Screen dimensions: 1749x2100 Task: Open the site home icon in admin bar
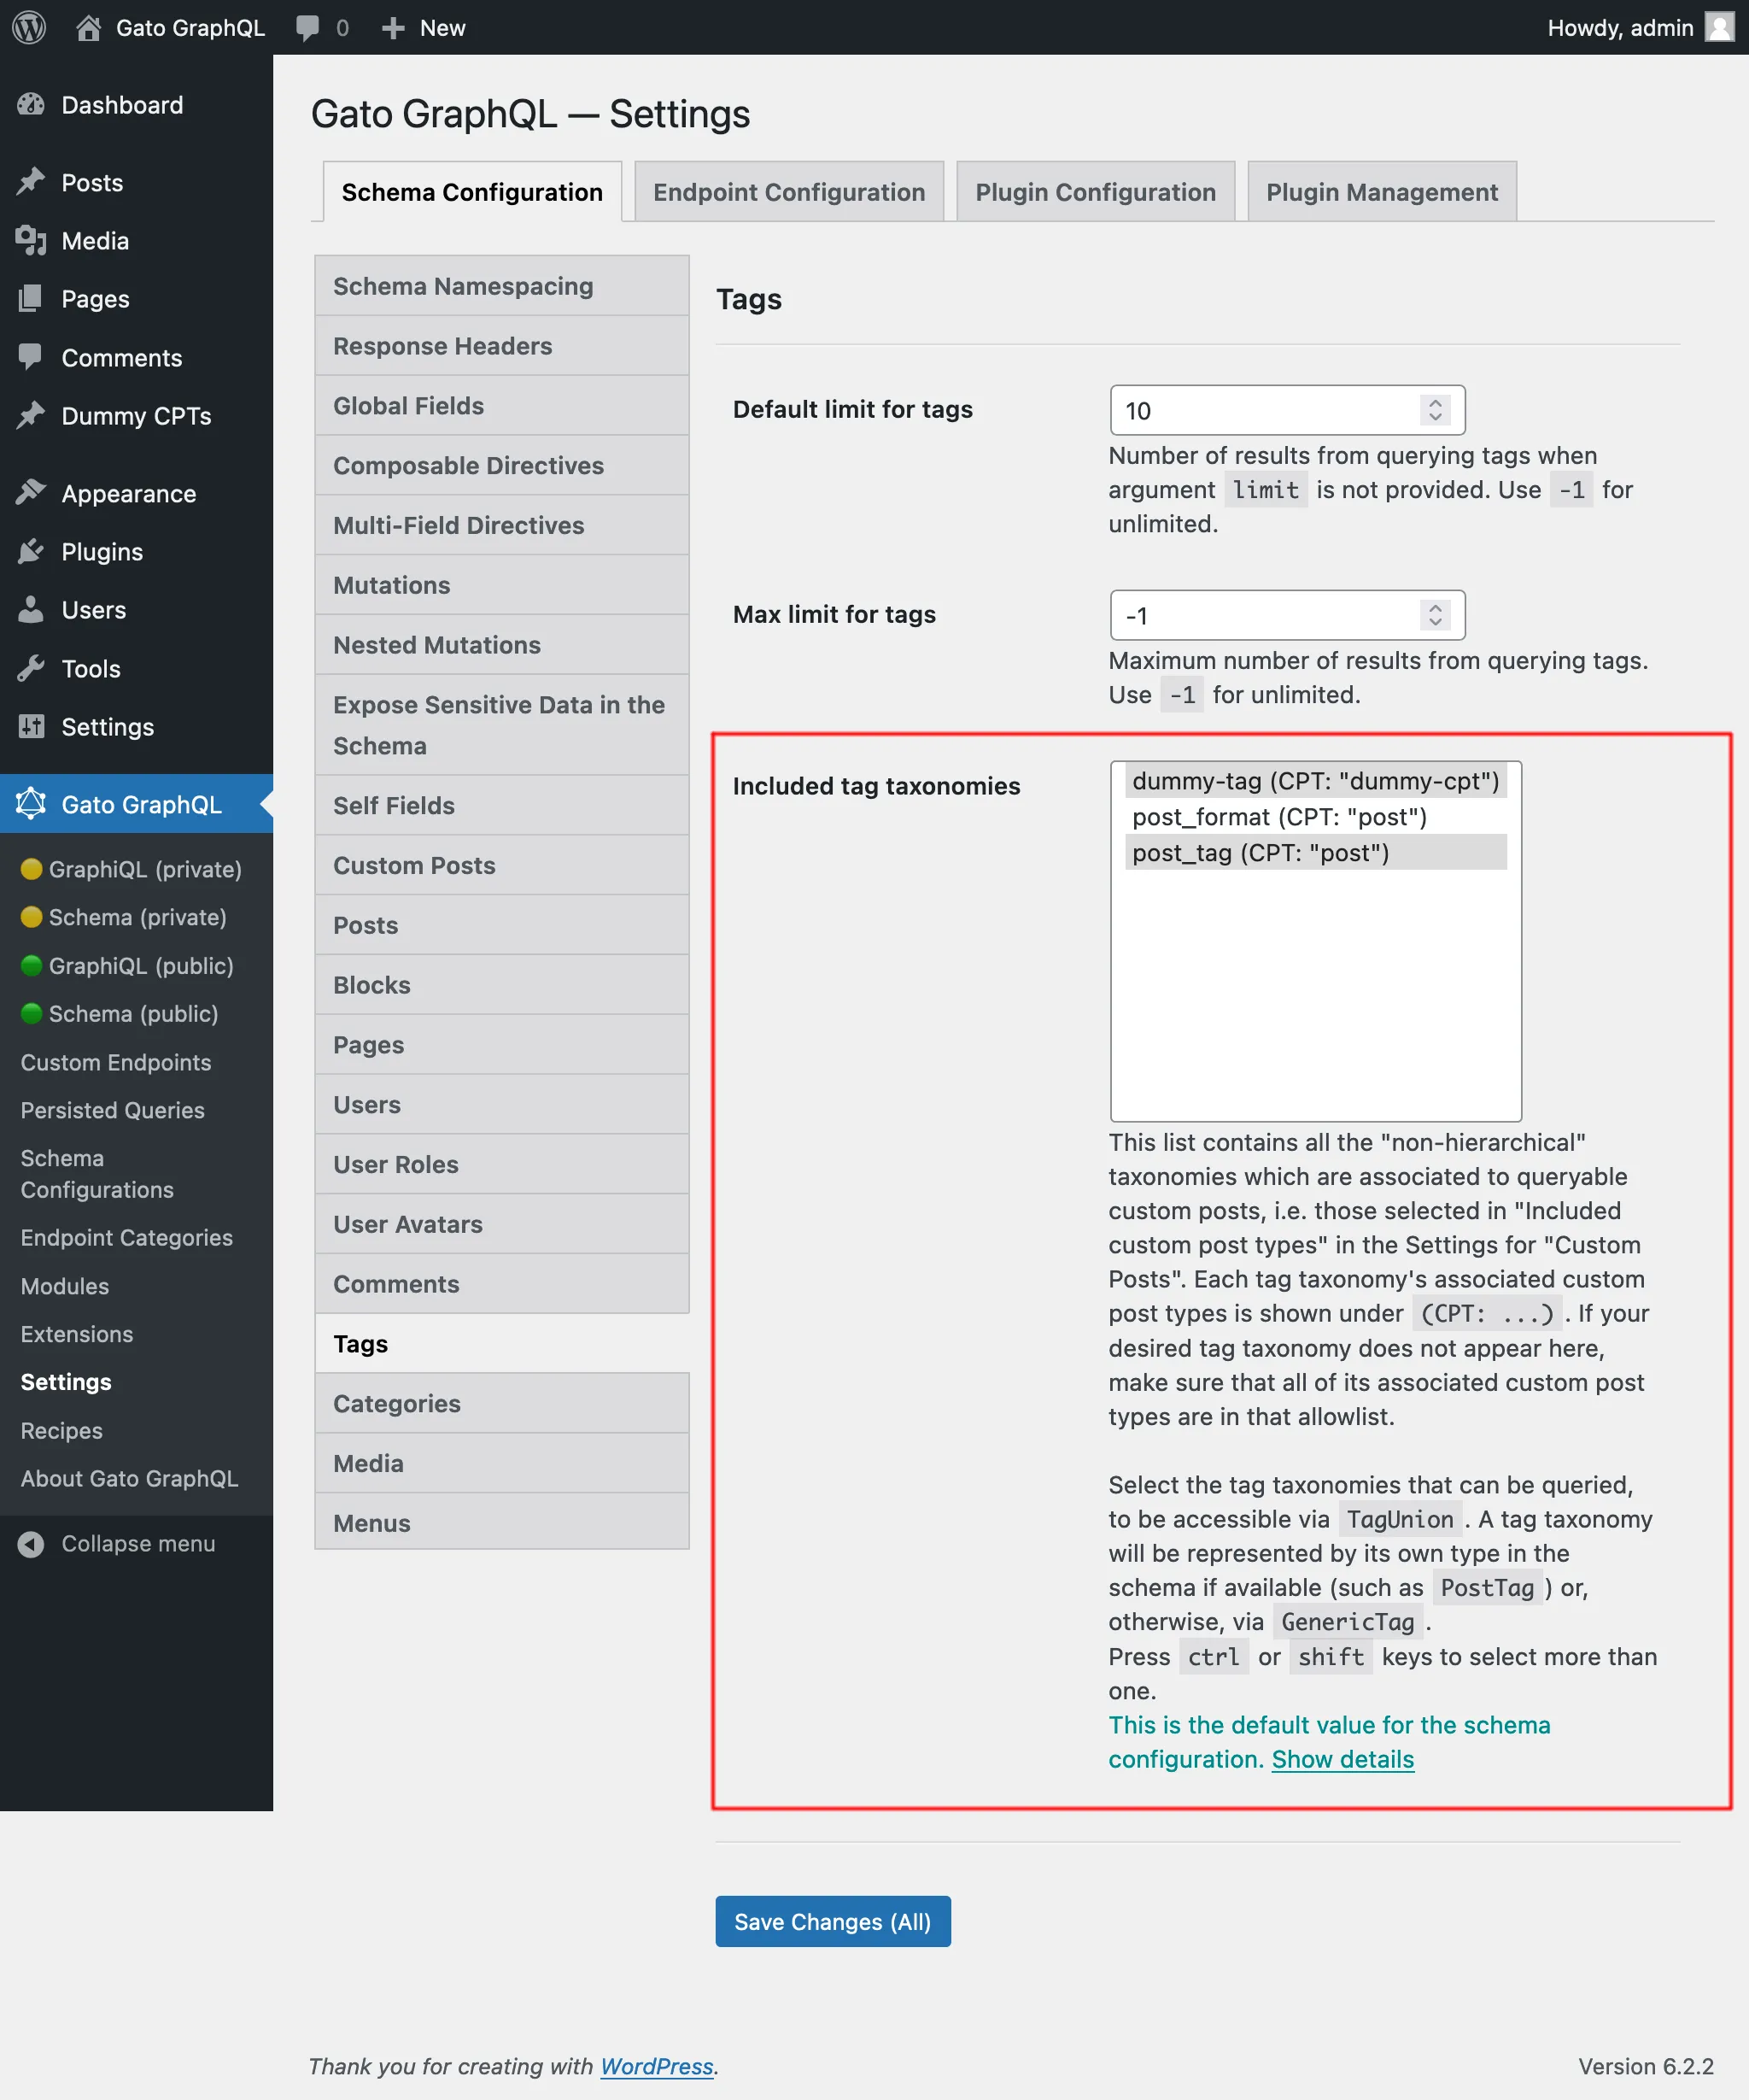coord(88,27)
